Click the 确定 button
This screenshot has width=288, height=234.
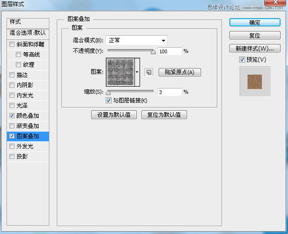coord(255,22)
